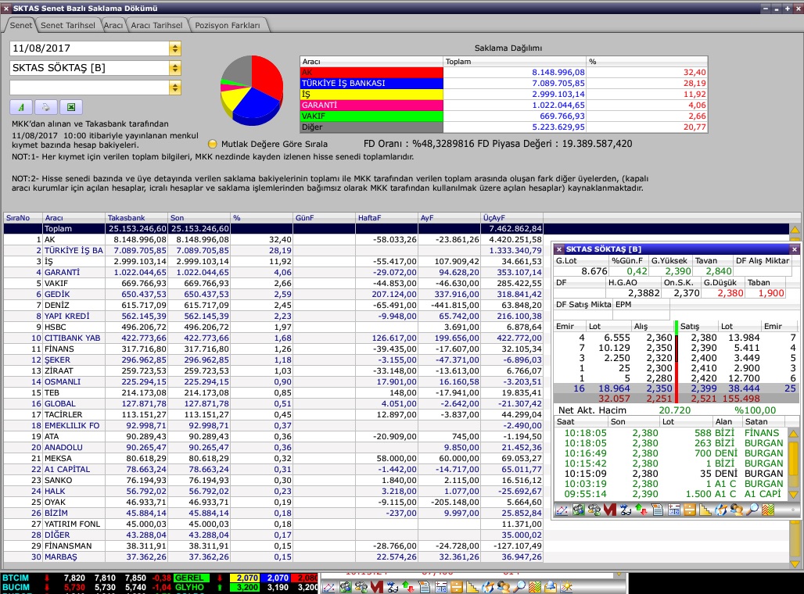The height and width of the screenshot is (594, 804).
Task: Click orange division icon in SKTAS SÖKTAŞ panel toolbar
Action: 690,510
